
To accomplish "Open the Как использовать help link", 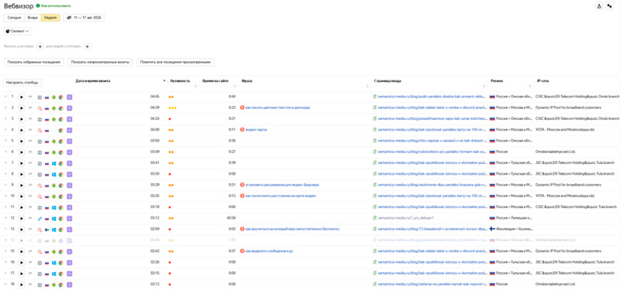I will 53,6.
